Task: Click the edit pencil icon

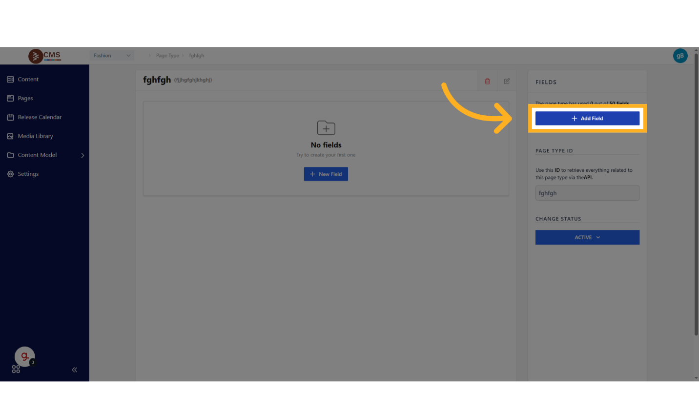Action: point(507,81)
